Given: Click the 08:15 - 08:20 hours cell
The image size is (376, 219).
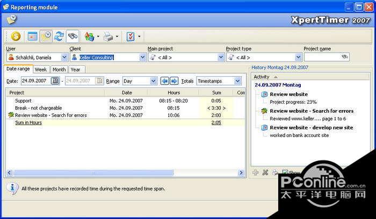Looking at the screenshot, I should [173, 100].
